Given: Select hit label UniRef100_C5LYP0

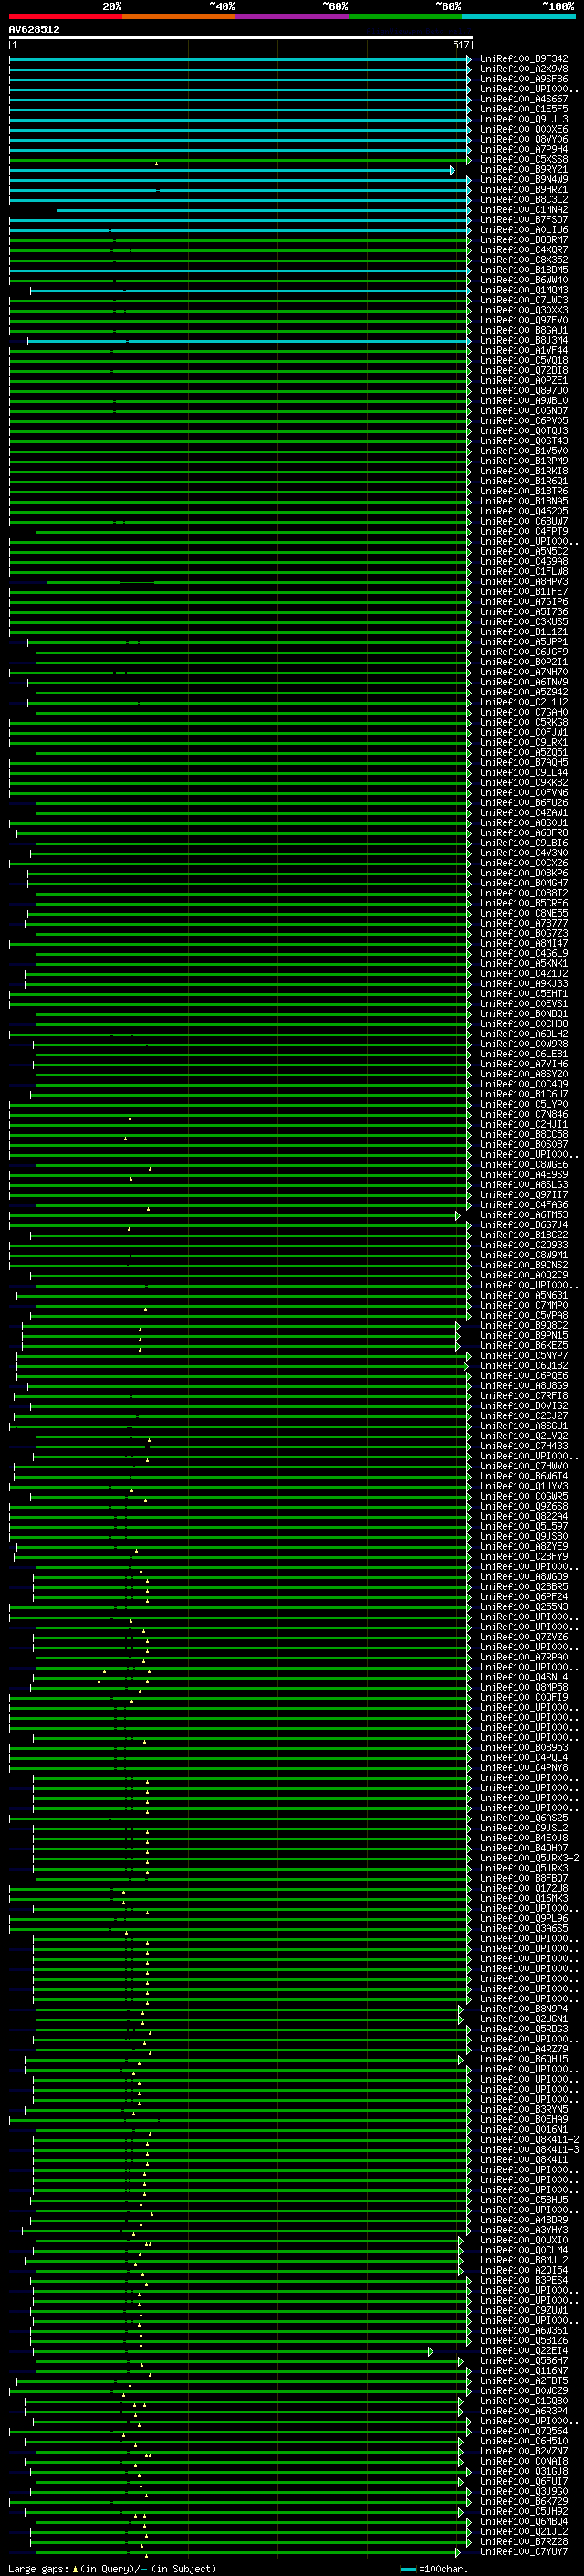Looking at the screenshot, I should [x=524, y=1105].
